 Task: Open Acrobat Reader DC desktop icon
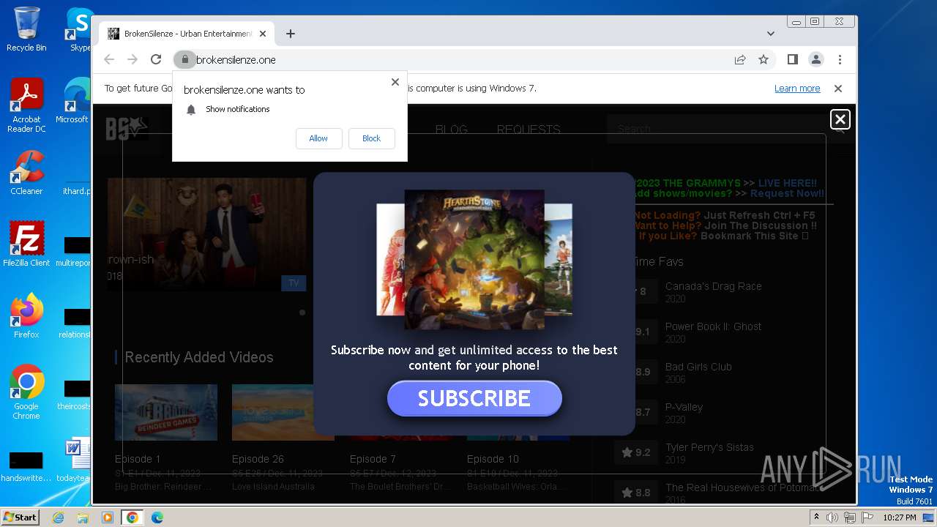click(26, 105)
